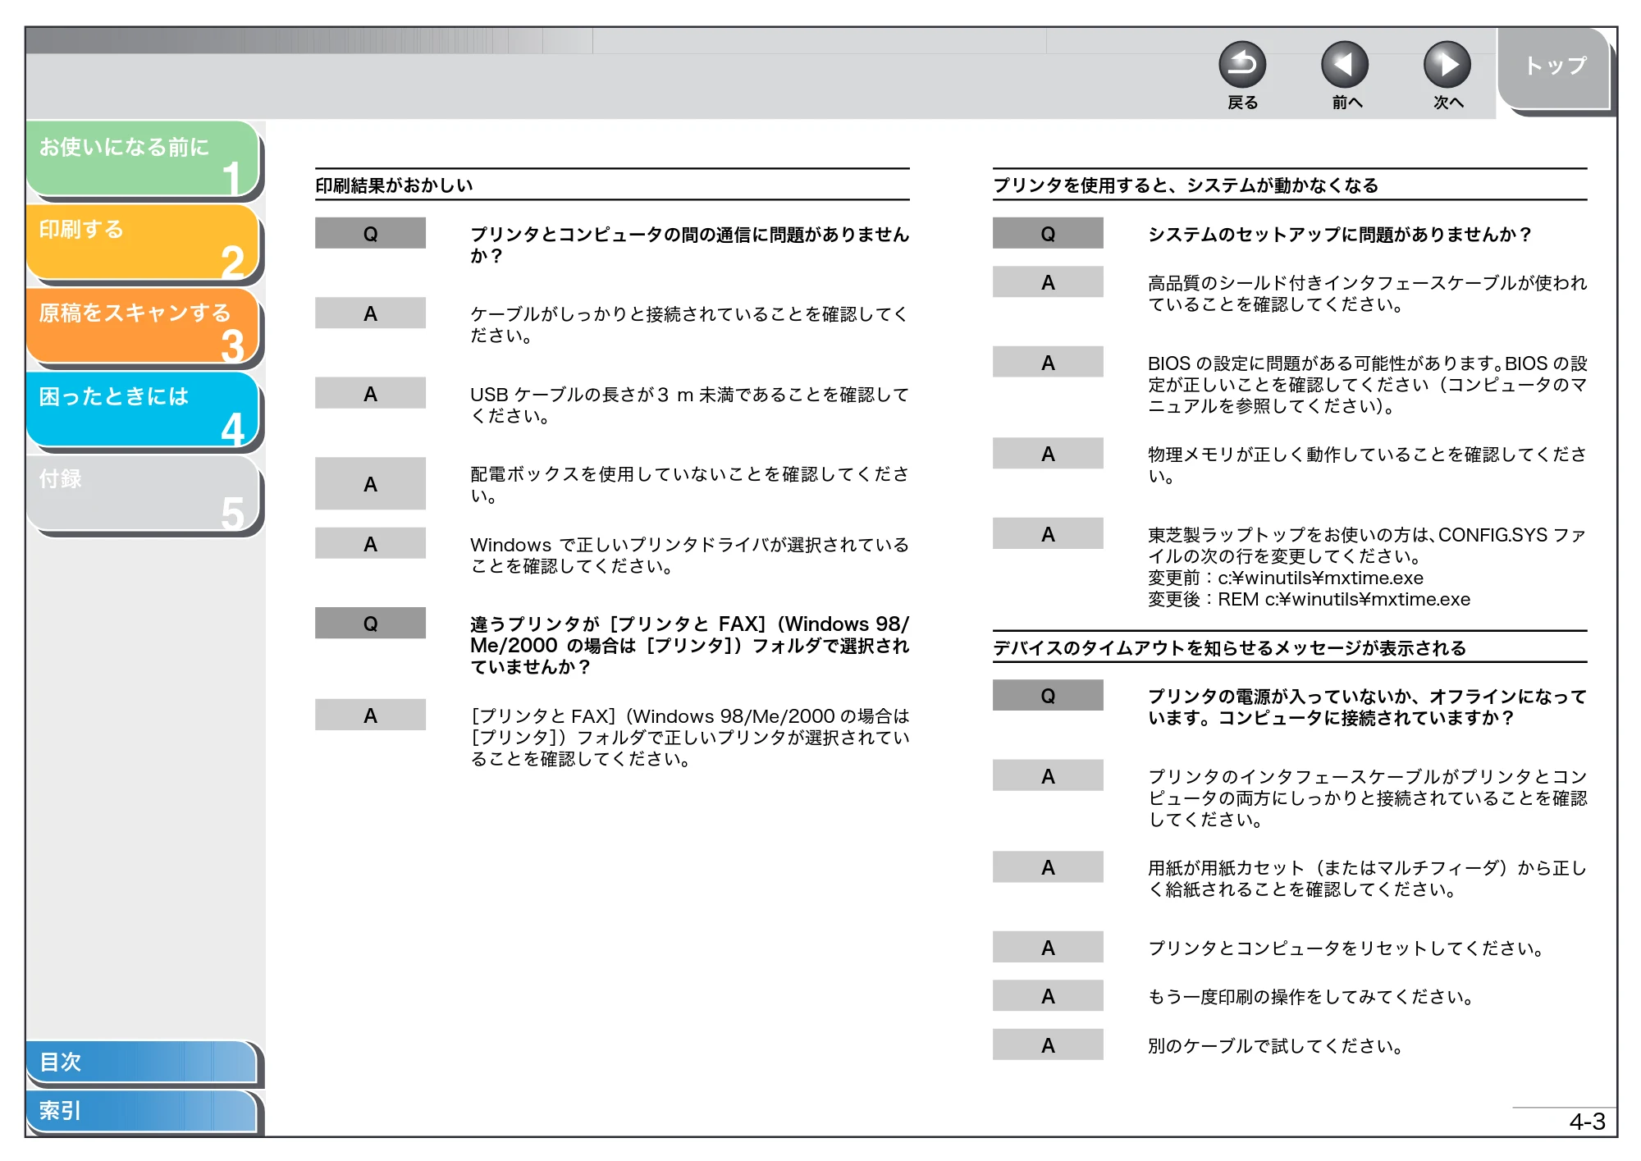Viewport: 1641px width, 1161px height.
Task: Click answer もう一度印刷の操作をしてみてください。
Action: (x=1310, y=997)
